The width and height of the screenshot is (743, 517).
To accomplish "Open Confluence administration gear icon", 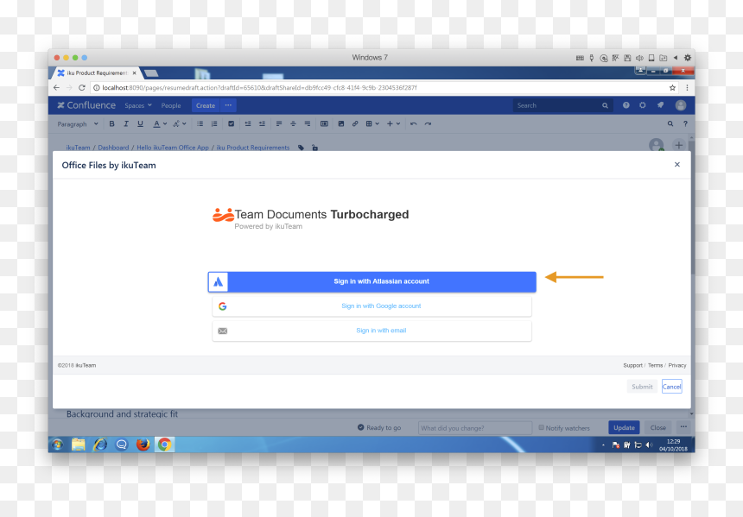I will pos(643,105).
